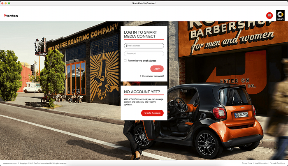Open the Privacy Policy link
The image size is (288, 166).
click(x=247, y=163)
